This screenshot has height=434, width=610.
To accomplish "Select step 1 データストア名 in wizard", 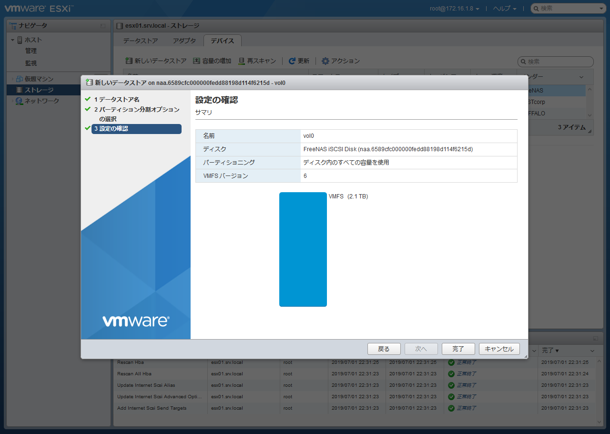I will pyautogui.click(x=117, y=99).
